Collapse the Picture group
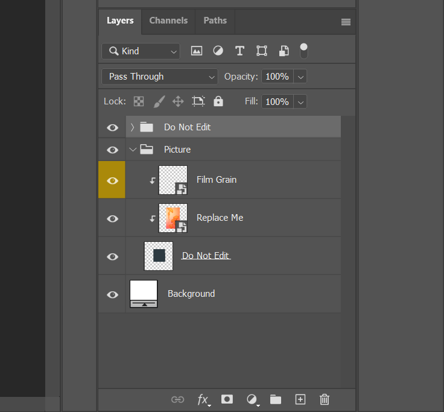 point(132,150)
